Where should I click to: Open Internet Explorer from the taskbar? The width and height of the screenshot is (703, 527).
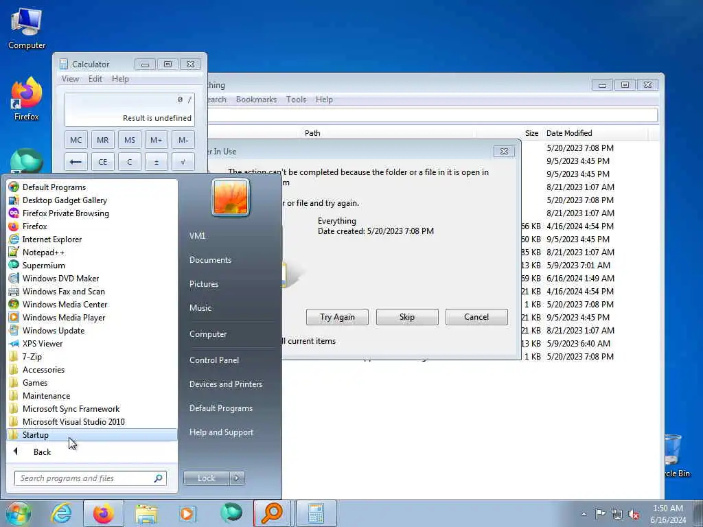[x=61, y=513]
